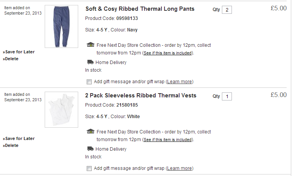
Task: Click 'See if this item is included' for pants
Action: [x=167, y=53]
